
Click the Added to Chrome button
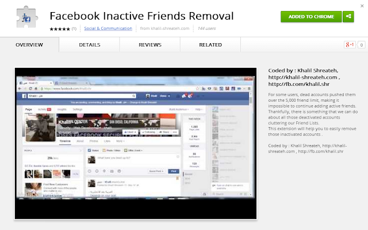coord(311,17)
